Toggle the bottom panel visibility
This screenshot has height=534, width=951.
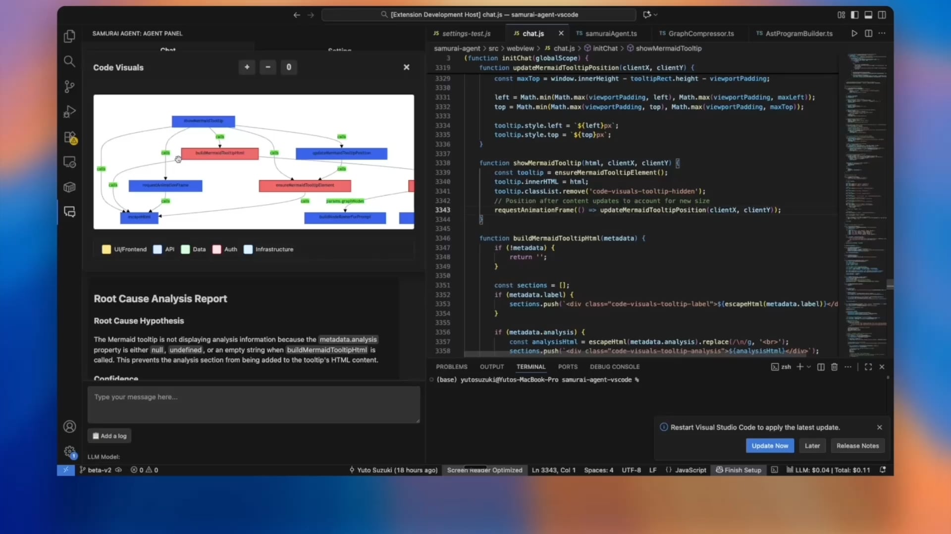point(868,15)
